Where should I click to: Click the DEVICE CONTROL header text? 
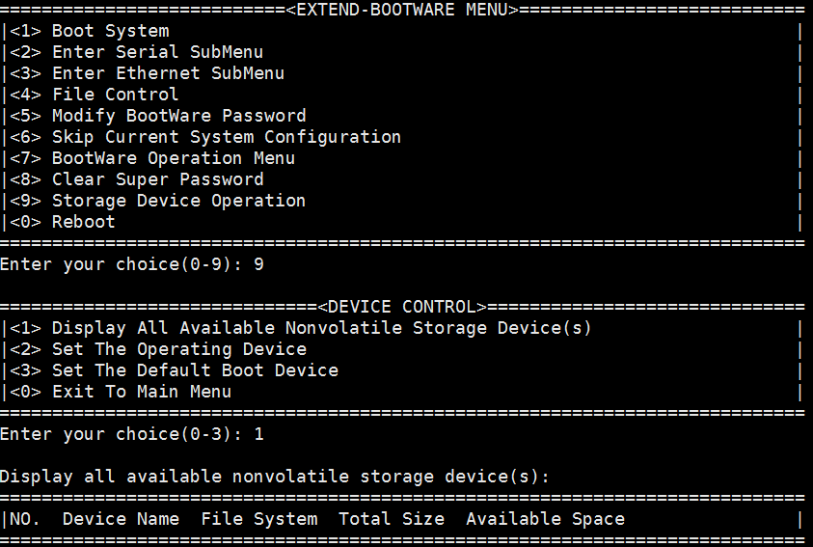[402, 307]
